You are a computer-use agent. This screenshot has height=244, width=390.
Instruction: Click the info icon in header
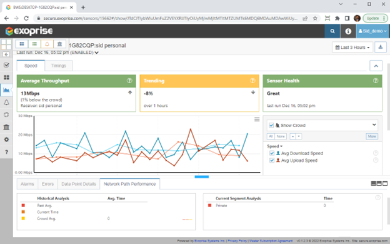348,31
